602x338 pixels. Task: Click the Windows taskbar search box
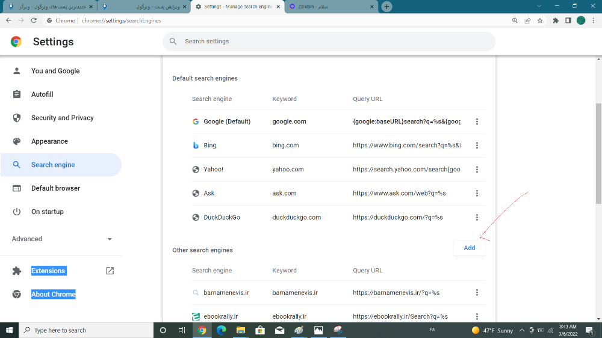point(86,330)
